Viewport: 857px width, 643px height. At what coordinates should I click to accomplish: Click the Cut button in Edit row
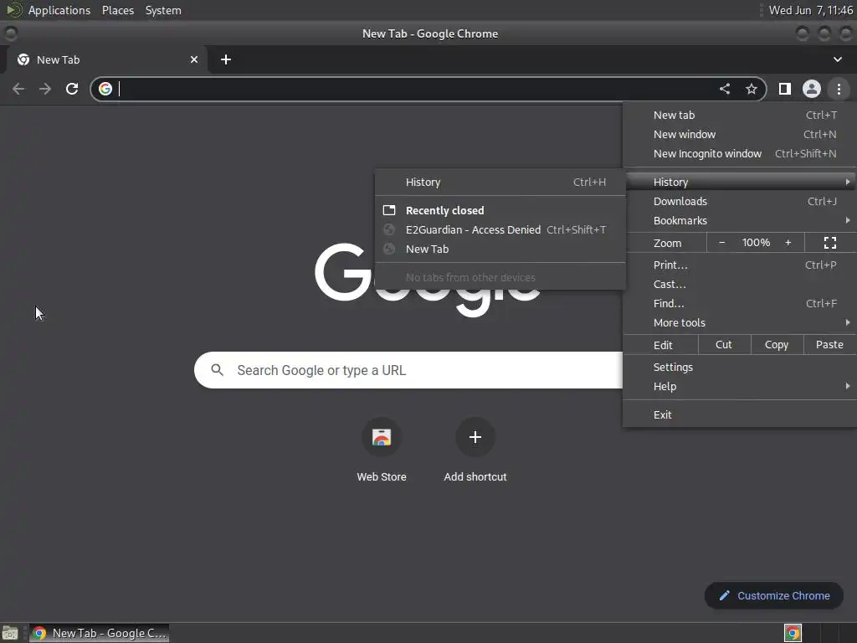point(724,345)
